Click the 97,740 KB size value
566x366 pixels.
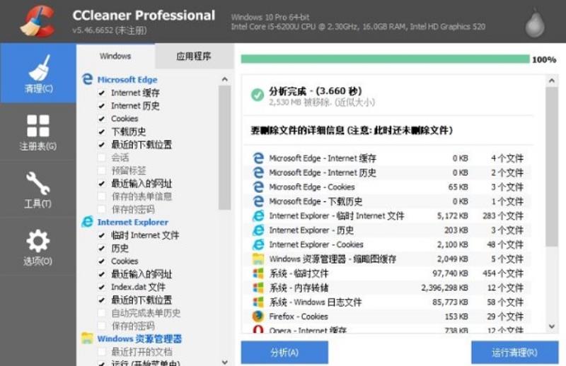pos(450,273)
